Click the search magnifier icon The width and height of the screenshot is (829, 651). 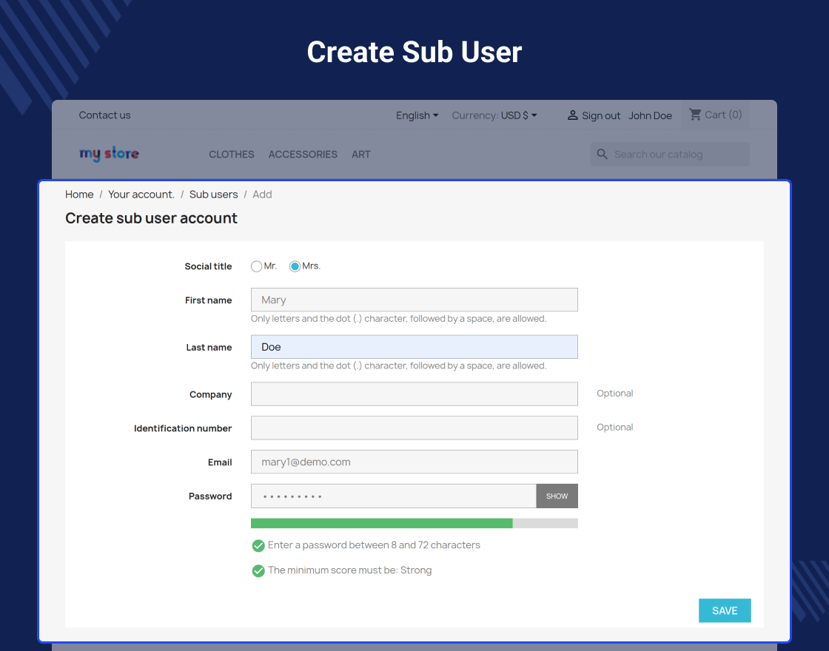pos(603,155)
